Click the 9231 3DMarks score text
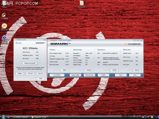Screen dimensions: 159x119 point(30,48)
